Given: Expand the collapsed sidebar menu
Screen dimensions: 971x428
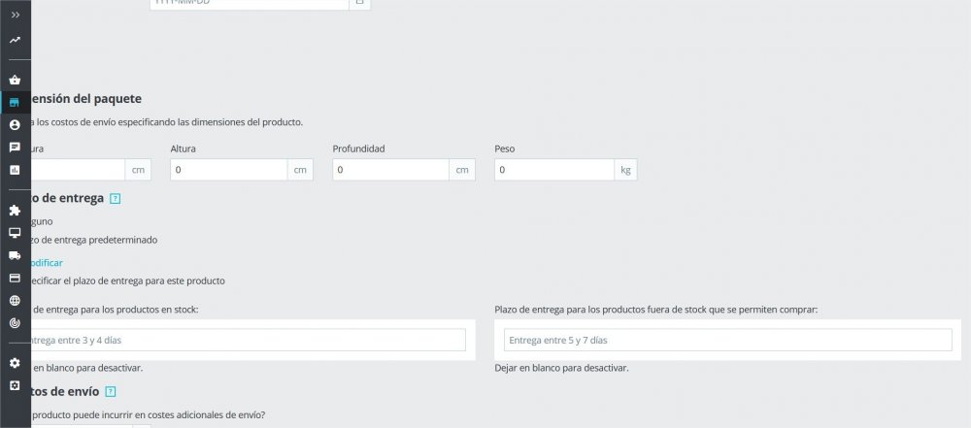Looking at the screenshot, I should [x=15, y=15].
